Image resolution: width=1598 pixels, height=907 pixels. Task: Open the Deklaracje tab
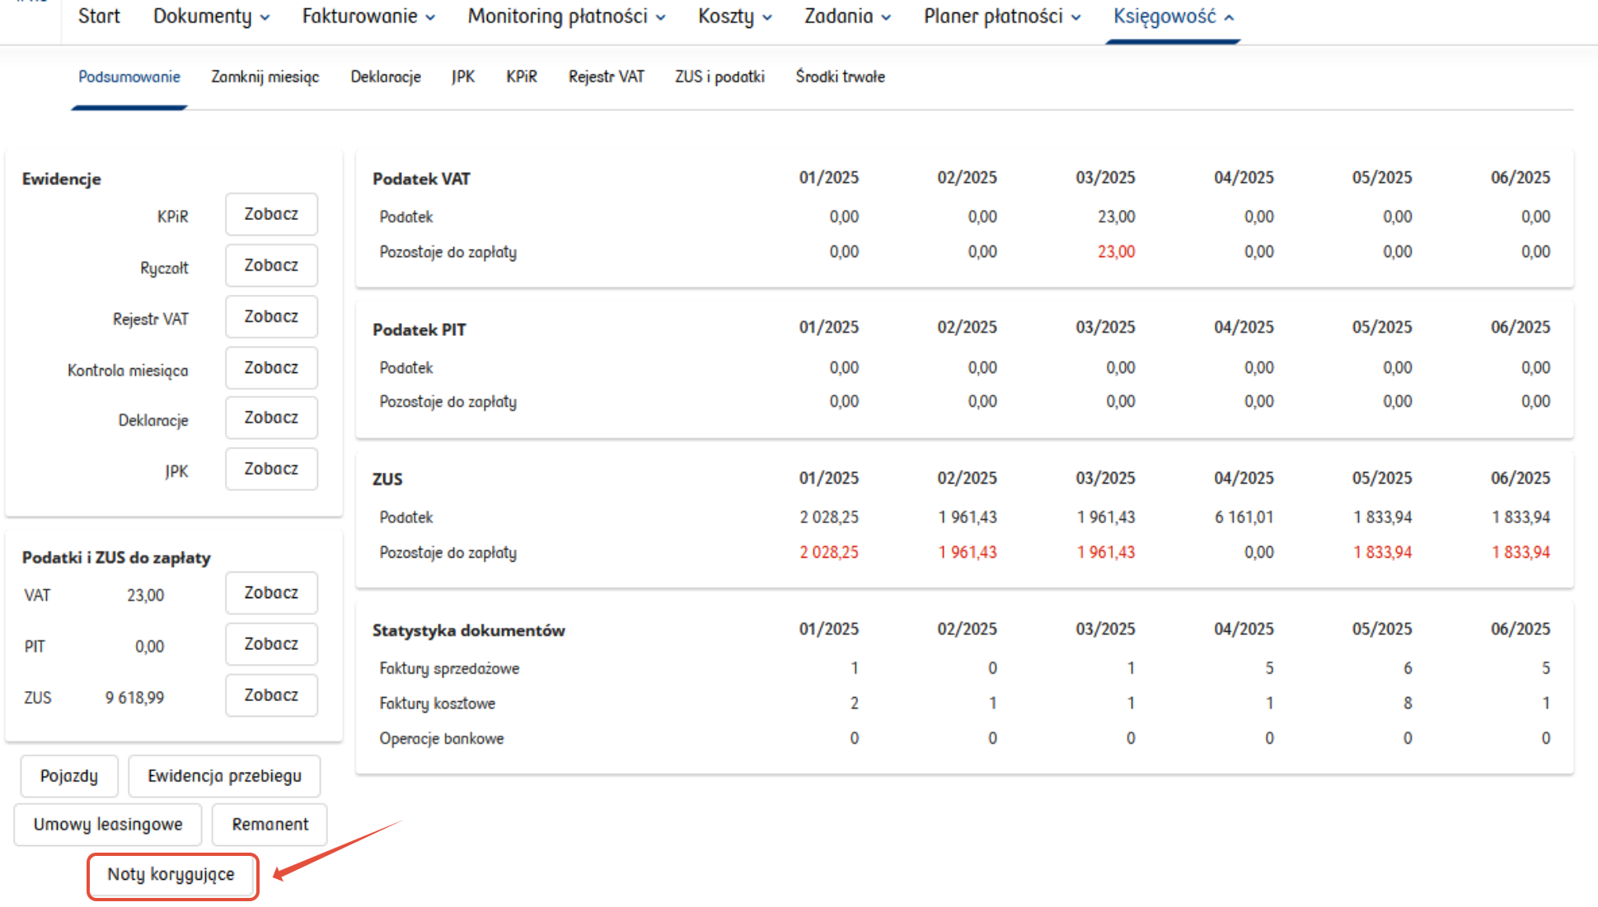pyautogui.click(x=386, y=77)
